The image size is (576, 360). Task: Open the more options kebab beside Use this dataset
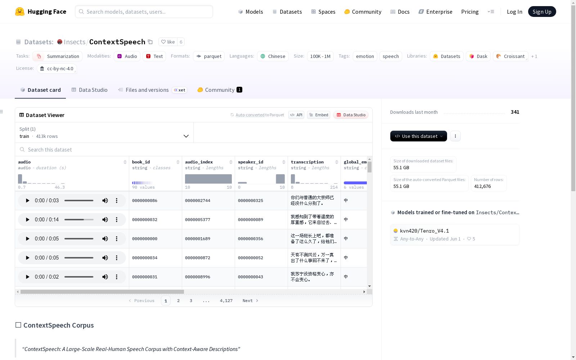tap(455, 136)
